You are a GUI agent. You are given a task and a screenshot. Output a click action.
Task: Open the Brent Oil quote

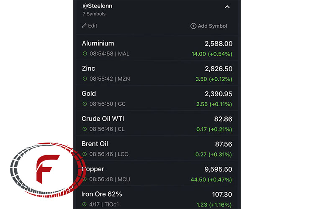157,149
